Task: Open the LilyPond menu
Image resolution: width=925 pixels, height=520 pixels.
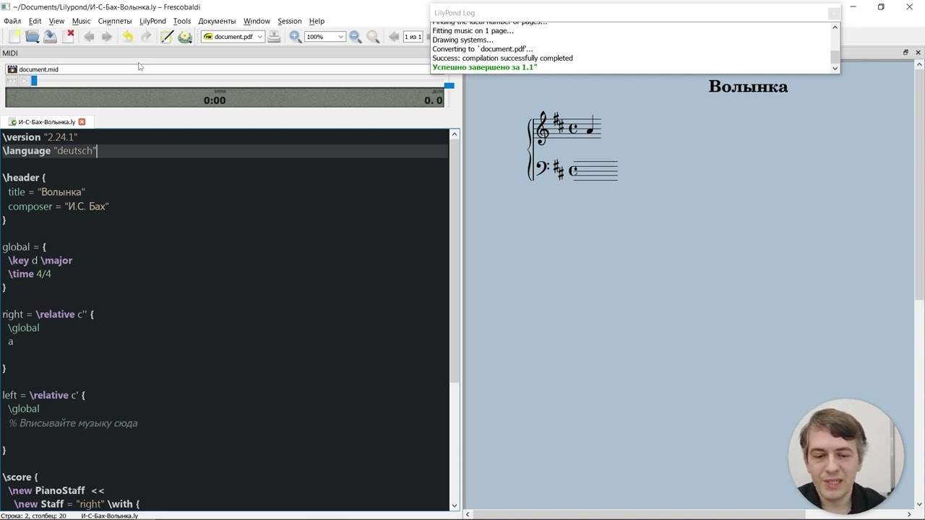Action: tap(152, 21)
